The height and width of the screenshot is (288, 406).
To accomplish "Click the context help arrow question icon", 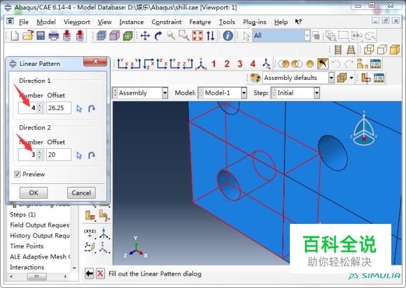I will pos(298,22).
